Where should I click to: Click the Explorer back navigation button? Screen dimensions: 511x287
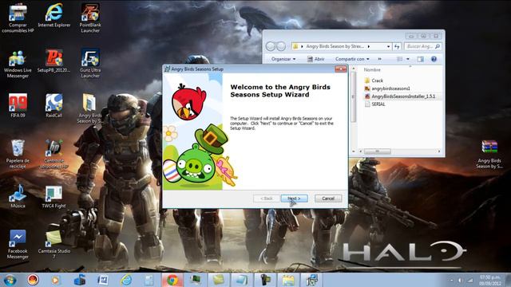[270, 46]
